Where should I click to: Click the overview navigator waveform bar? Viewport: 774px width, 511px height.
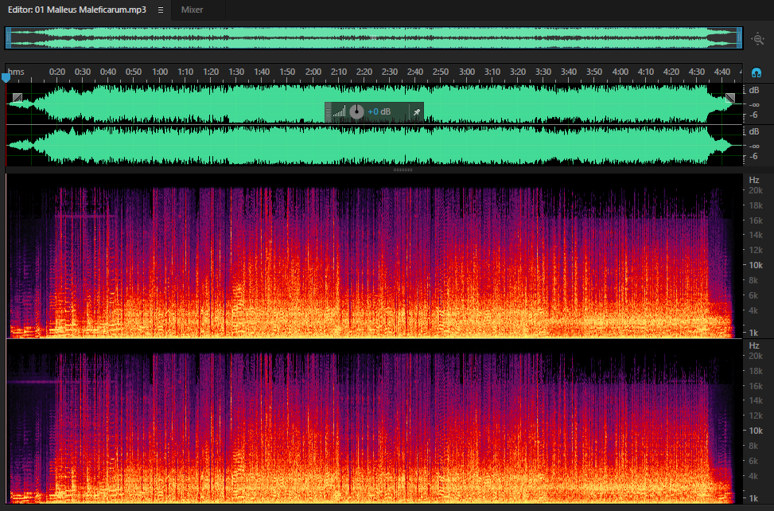[374, 38]
